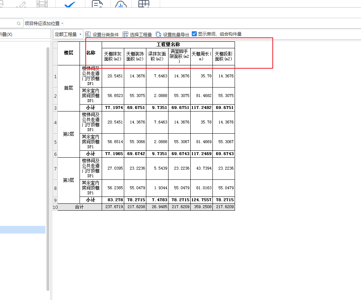Viewport: 361px width, 300px height.
Task: Click total value 237.6719
Action: coord(113,207)
